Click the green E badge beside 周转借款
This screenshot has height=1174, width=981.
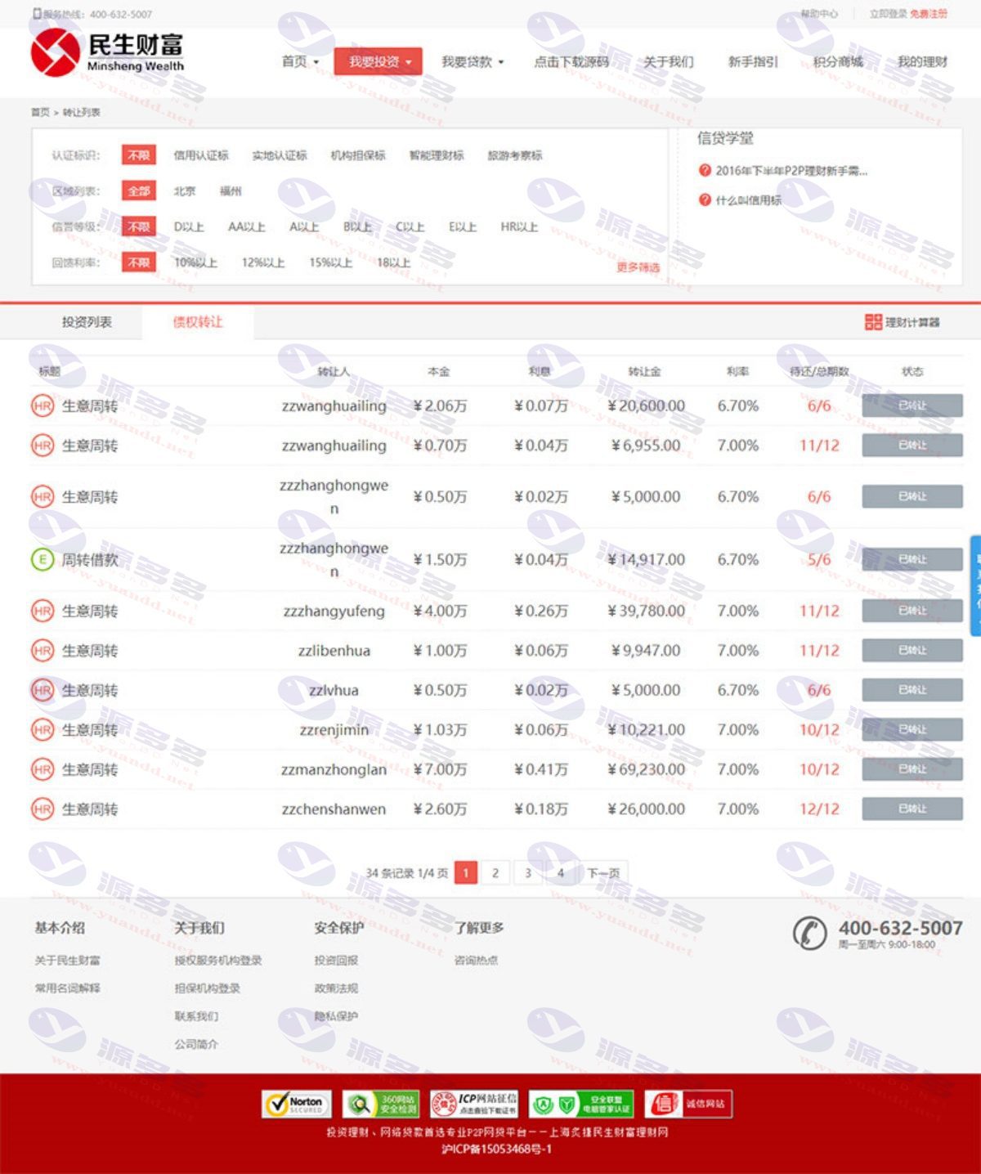pyautogui.click(x=43, y=560)
